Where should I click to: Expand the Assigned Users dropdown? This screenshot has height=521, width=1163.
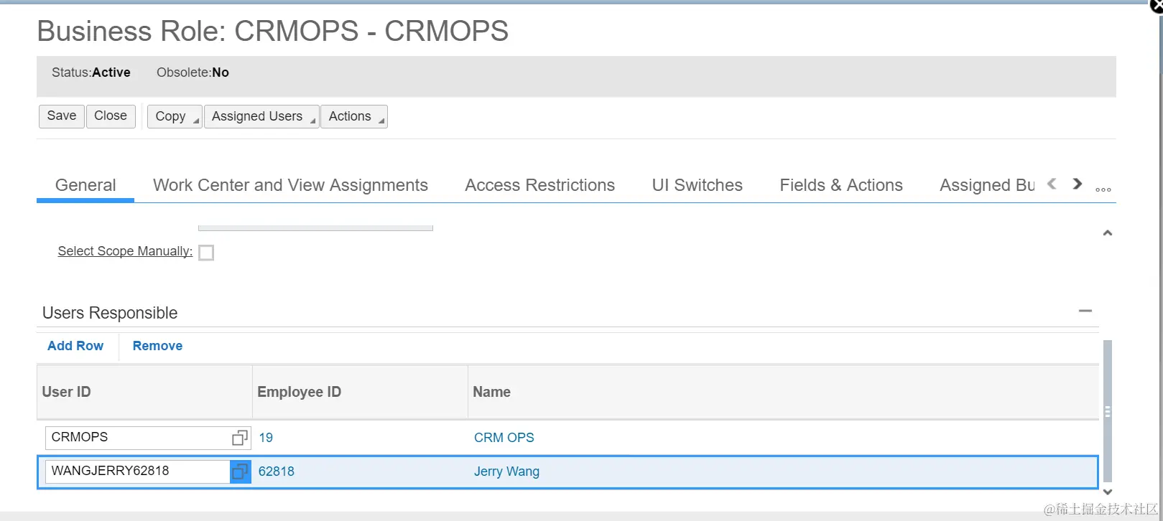click(x=261, y=116)
